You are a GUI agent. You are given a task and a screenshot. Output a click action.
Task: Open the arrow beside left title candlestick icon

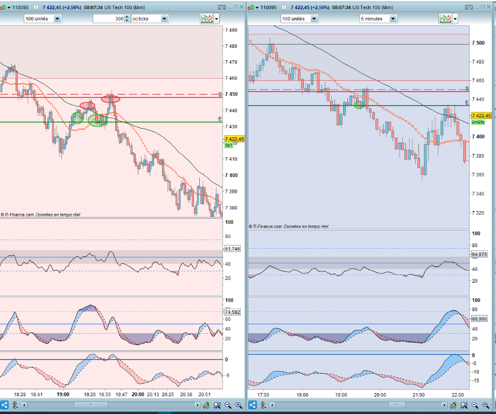9,8
